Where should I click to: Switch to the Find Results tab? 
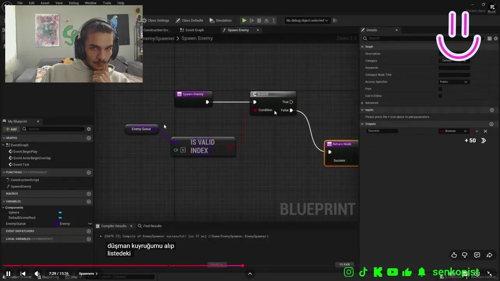pos(150,226)
